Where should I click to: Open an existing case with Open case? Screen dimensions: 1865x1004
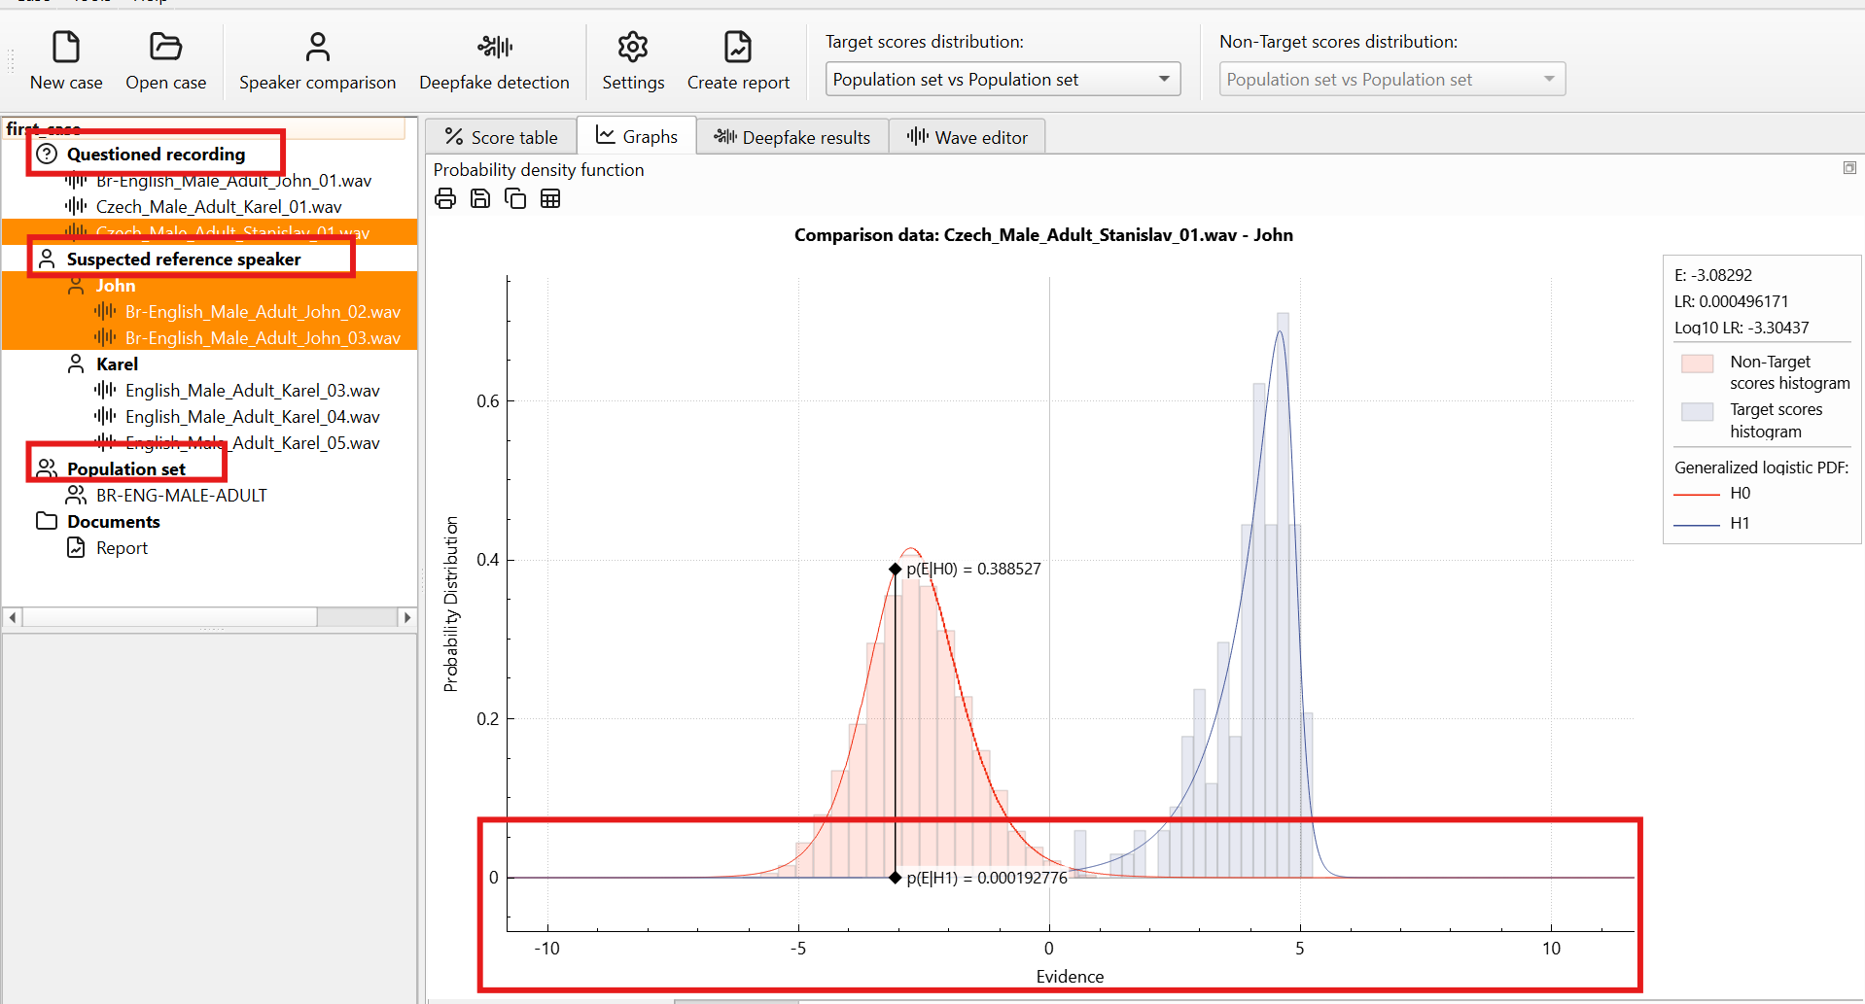(165, 60)
